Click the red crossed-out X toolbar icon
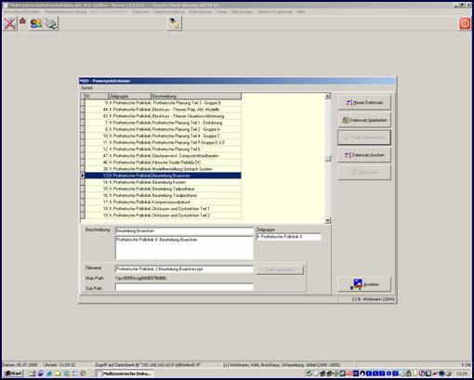 (x=9, y=23)
